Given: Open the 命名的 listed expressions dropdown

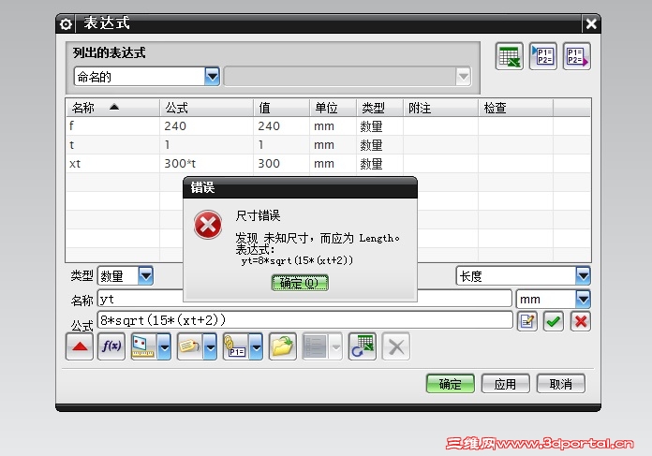Looking at the screenshot, I should click(212, 77).
